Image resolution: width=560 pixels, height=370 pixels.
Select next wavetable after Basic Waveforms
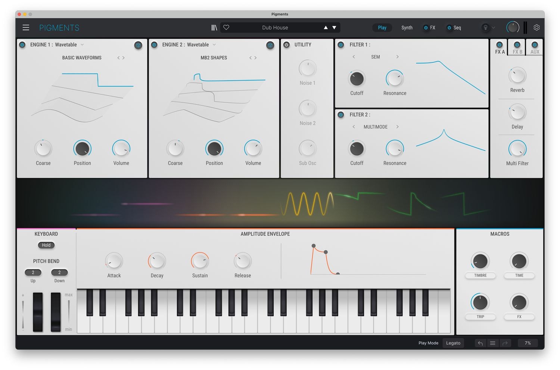click(x=124, y=58)
